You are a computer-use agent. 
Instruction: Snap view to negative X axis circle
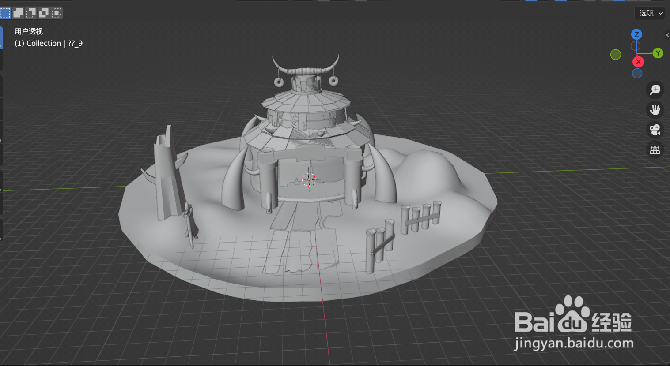tap(636, 46)
